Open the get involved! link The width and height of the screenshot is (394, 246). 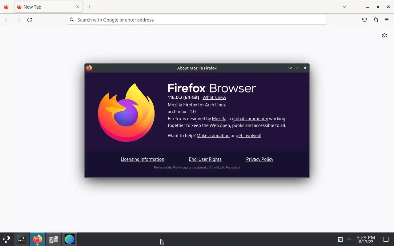248,136
